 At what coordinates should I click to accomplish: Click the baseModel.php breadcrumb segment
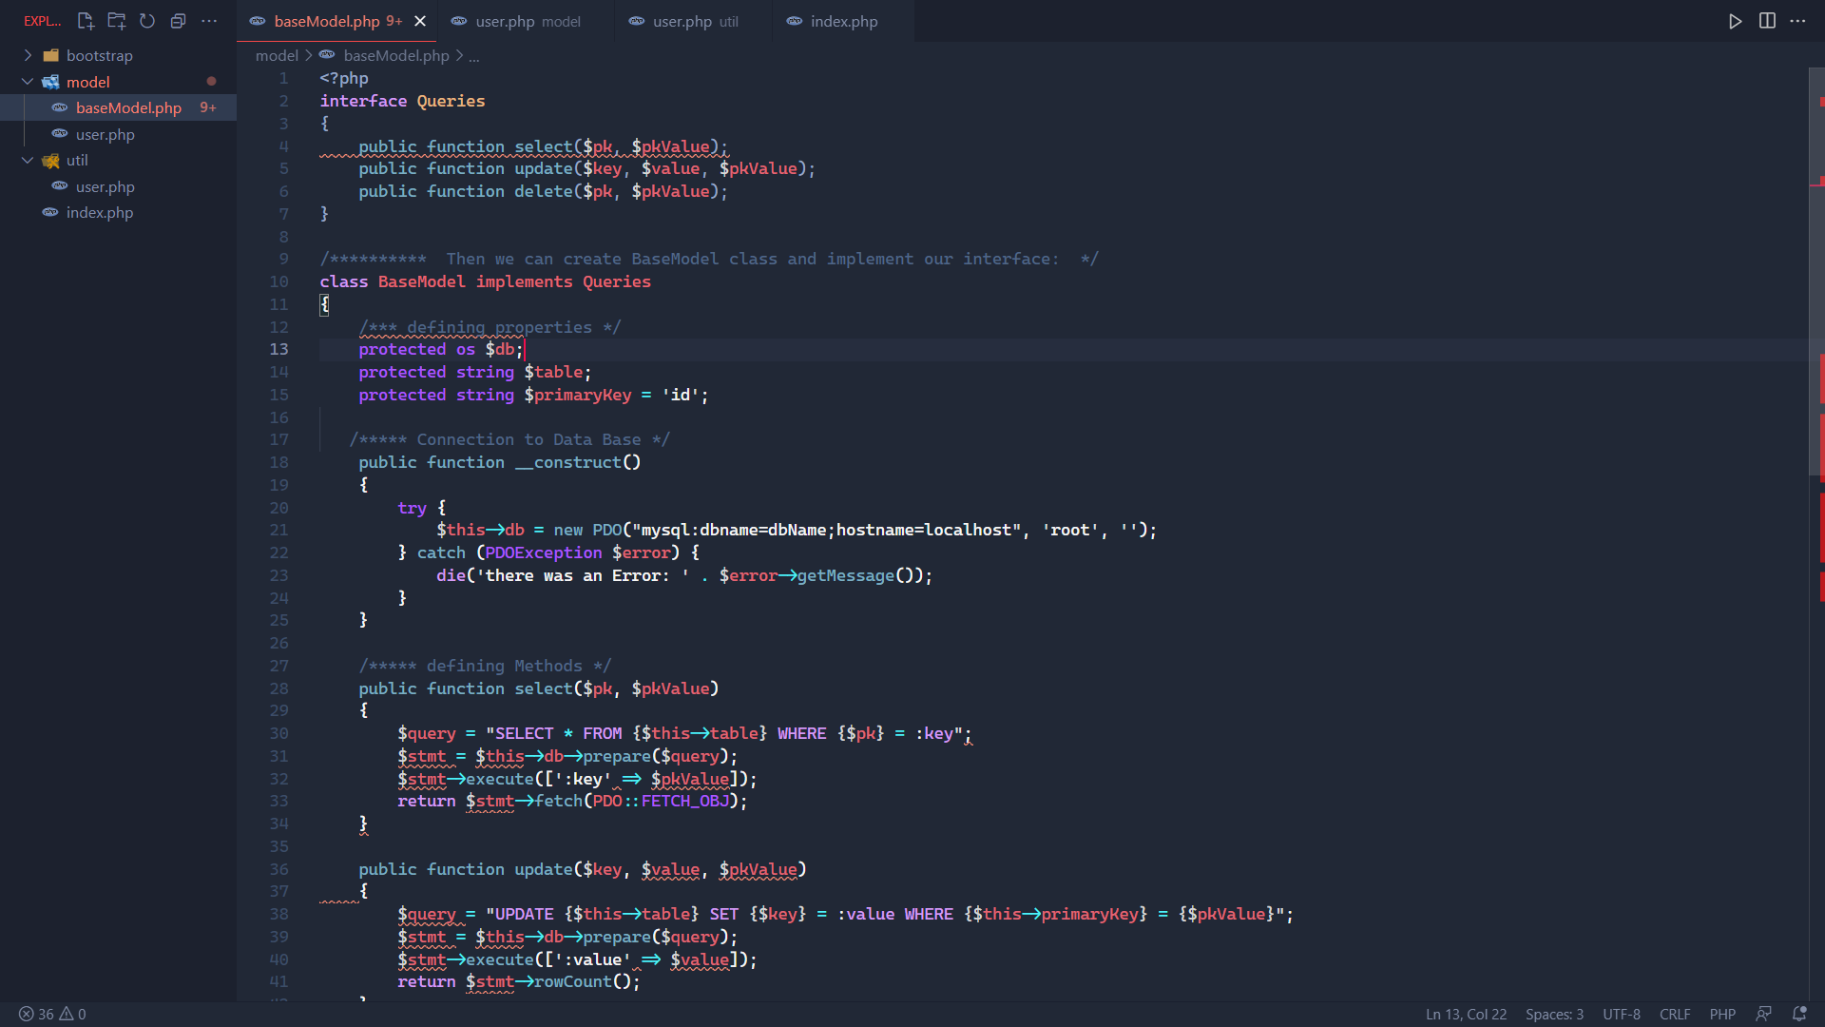coord(396,55)
